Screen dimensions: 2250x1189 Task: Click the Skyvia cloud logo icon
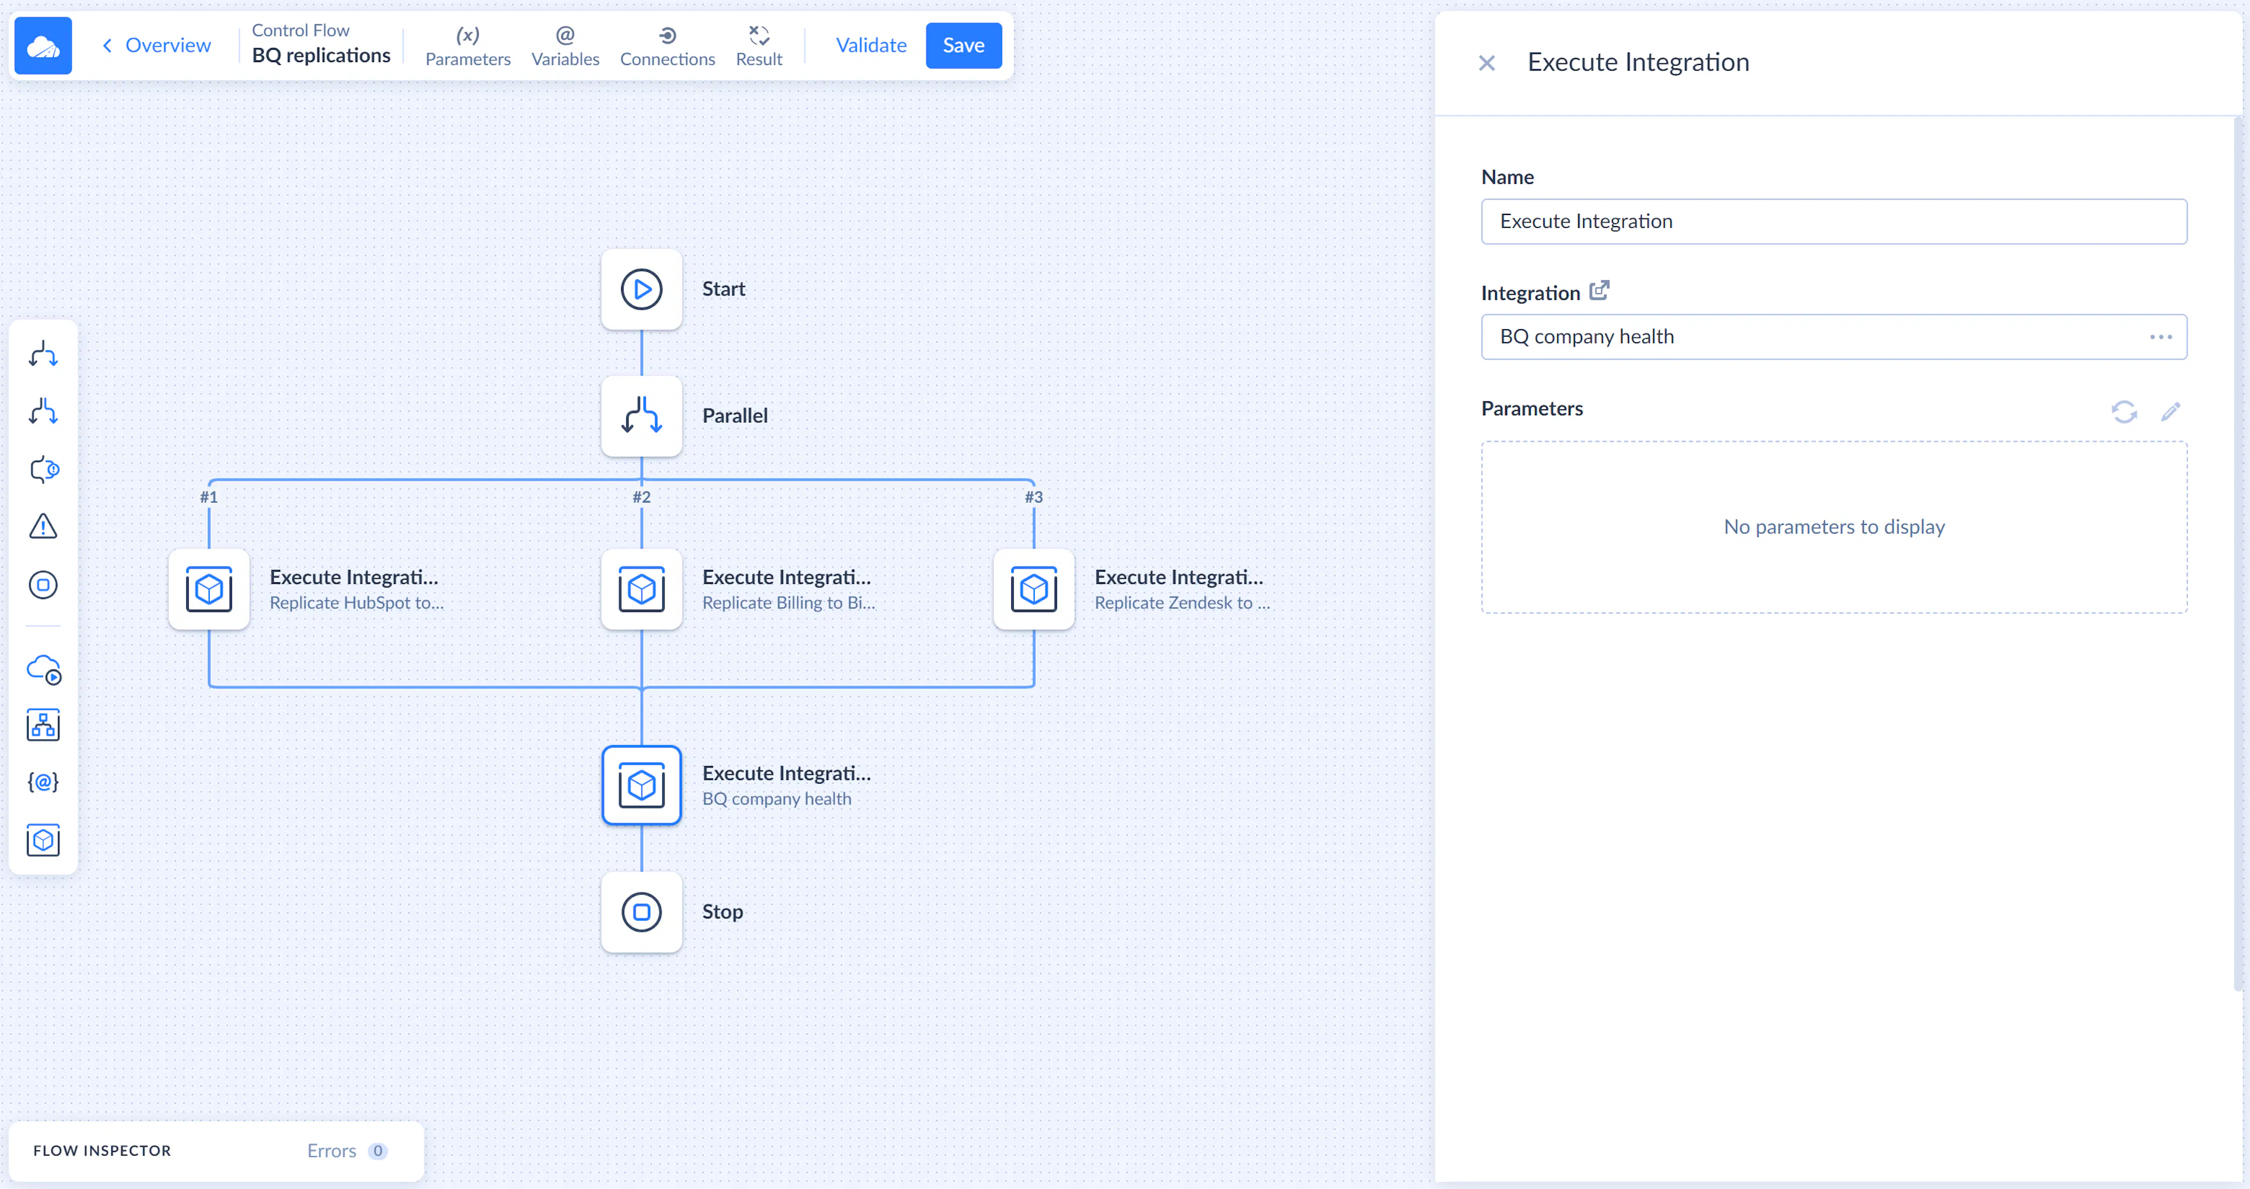(x=43, y=46)
